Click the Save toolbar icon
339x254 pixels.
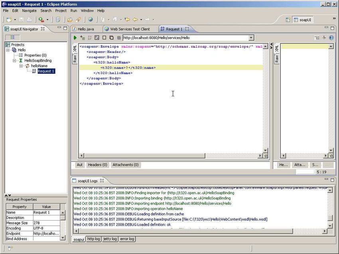22,20
